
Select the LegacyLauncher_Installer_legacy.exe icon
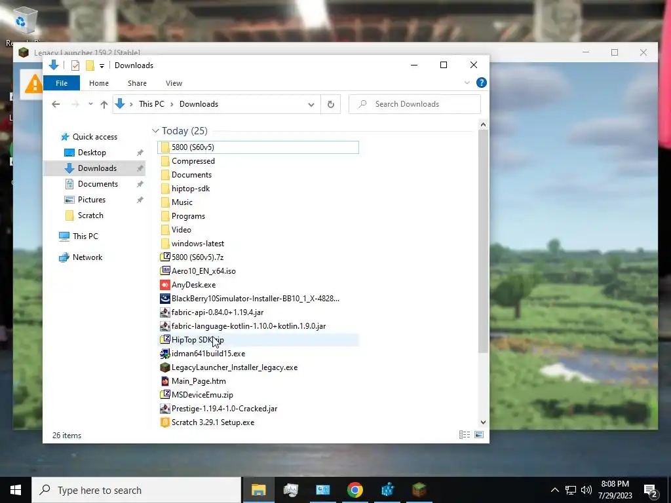point(164,367)
